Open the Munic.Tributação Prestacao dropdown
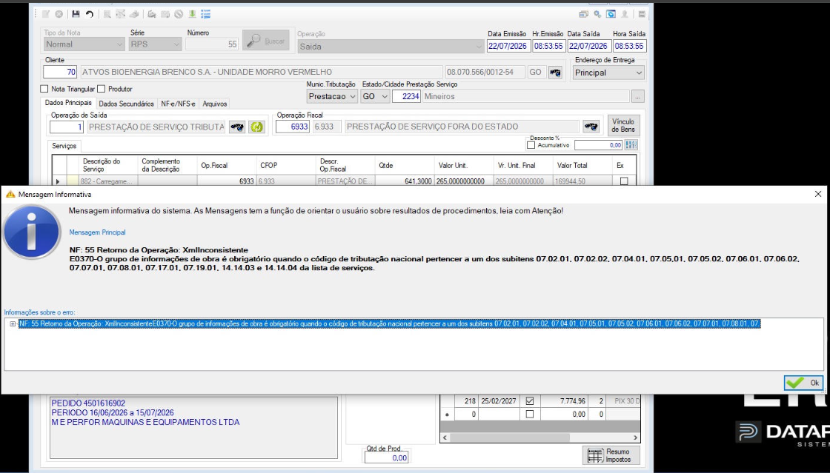830x473 pixels. (332, 96)
